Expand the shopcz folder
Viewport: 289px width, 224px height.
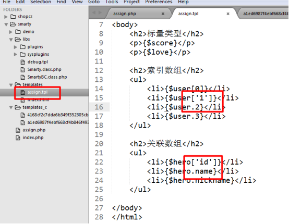click(x=6, y=17)
